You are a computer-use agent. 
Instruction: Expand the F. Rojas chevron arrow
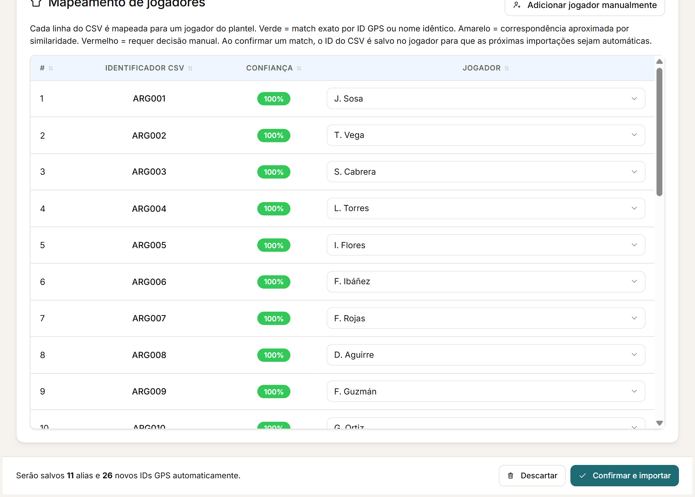tap(634, 318)
